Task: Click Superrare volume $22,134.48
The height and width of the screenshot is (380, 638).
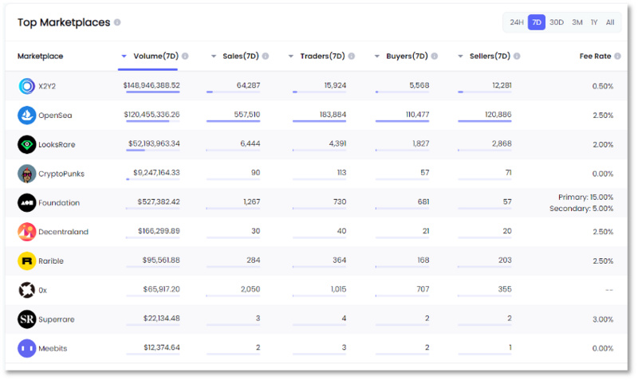Action: coord(162,319)
